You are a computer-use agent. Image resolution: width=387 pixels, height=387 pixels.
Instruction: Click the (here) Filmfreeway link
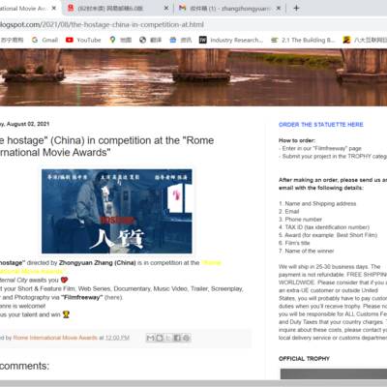click(x=113, y=297)
